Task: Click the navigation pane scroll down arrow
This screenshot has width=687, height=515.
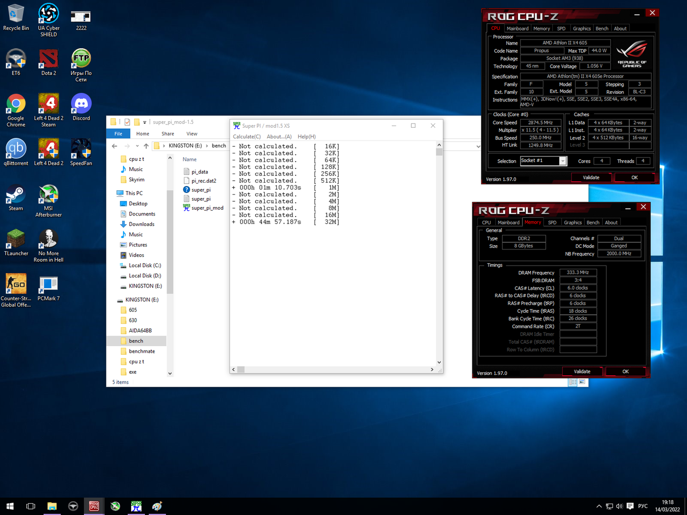Action: [170, 373]
